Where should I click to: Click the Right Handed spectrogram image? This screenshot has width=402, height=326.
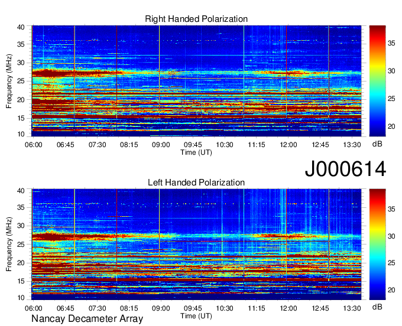click(196, 81)
